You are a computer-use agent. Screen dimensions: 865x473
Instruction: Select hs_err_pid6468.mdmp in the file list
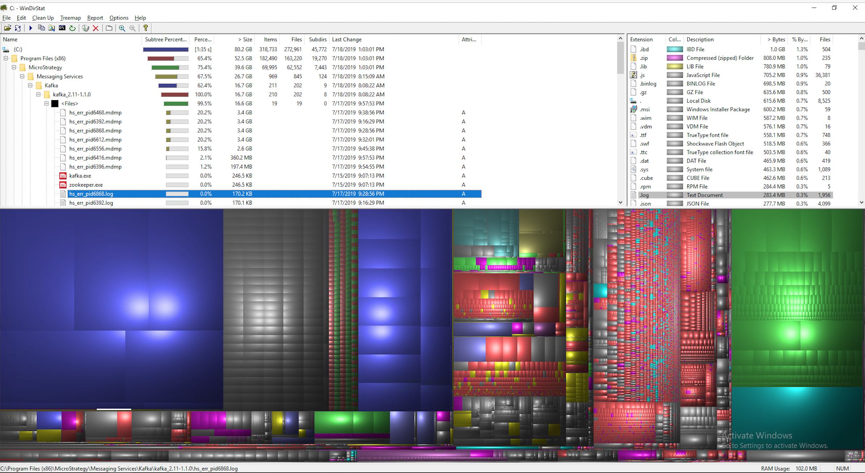pyautogui.click(x=96, y=112)
